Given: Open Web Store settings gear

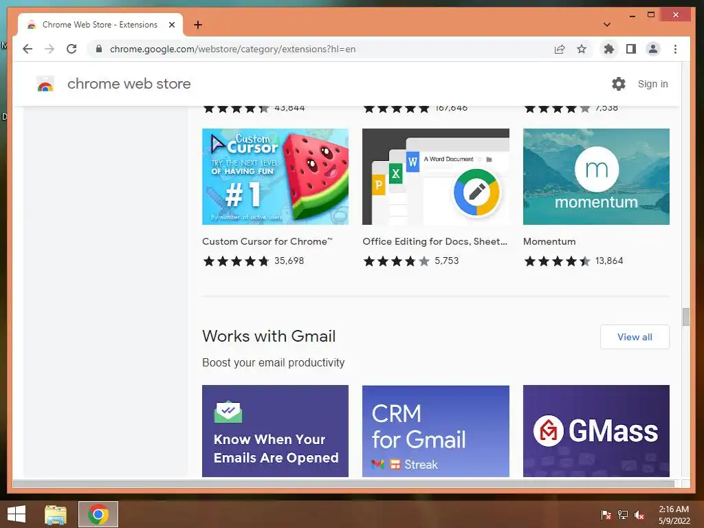Looking at the screenshot, I should point(618,84).
